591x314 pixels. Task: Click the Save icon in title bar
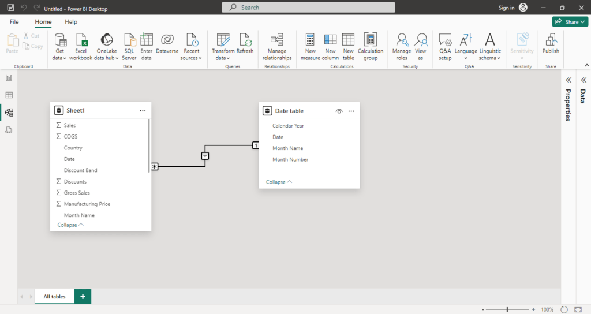(10, 8)
